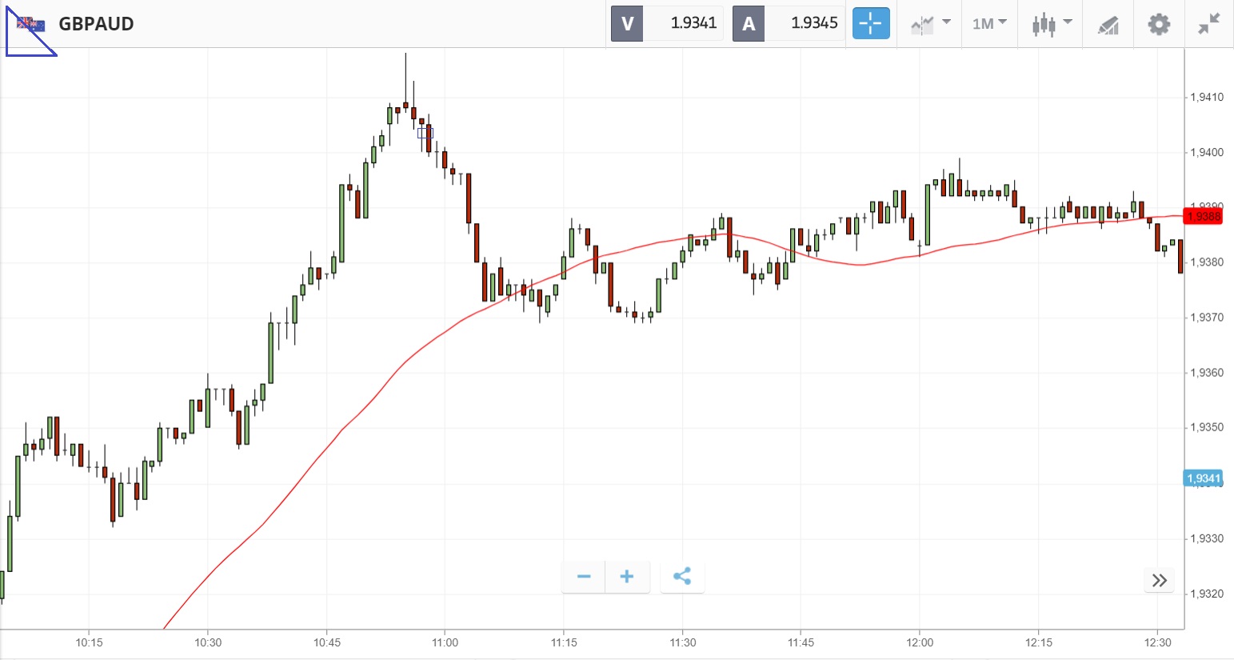Click the 11:00 time axis label
Image resolution: width=1234 pixels, height=660 pixels.
click(x=445, y=642)
